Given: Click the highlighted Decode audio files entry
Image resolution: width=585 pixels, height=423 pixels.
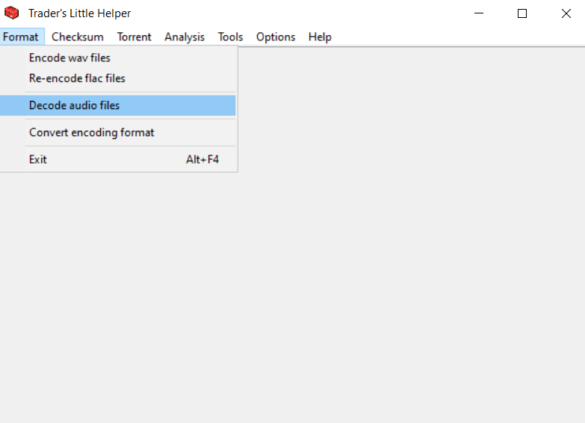Looking at the screenshot, I should tap(74, 105).
